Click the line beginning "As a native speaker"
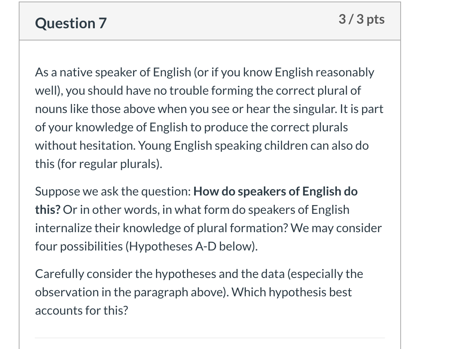This screenshot has height=349, width=458. tap(205, 73)
